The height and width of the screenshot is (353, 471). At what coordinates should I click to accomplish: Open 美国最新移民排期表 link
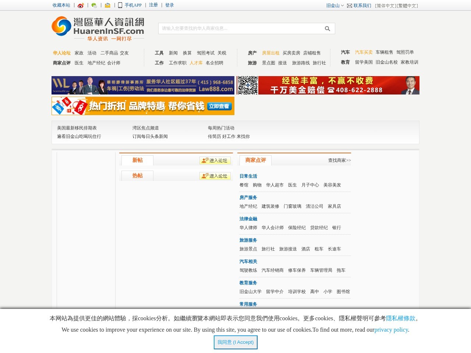click(x=77, y=128)
